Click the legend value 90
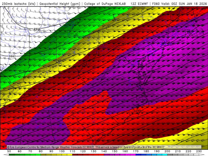This screenshot has width=208, height=156. coord(51,151)
